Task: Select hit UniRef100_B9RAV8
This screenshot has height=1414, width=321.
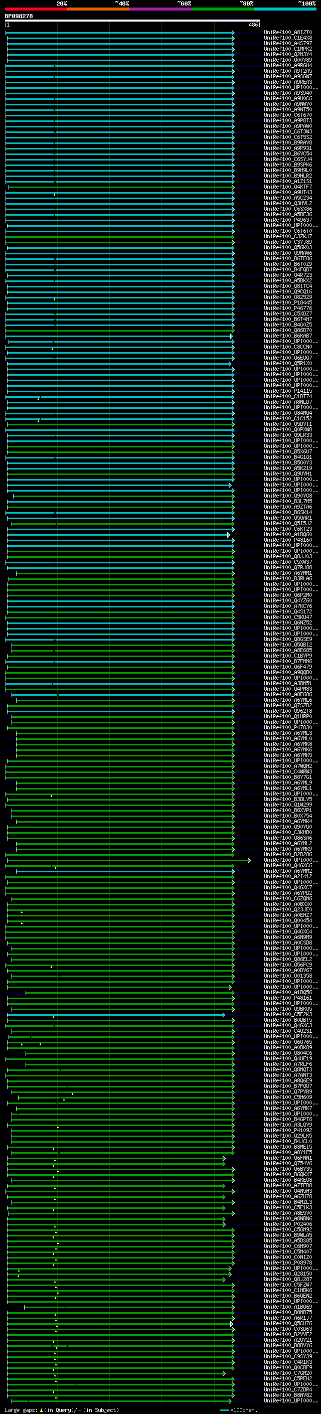Action: click(x=288, y=143)
